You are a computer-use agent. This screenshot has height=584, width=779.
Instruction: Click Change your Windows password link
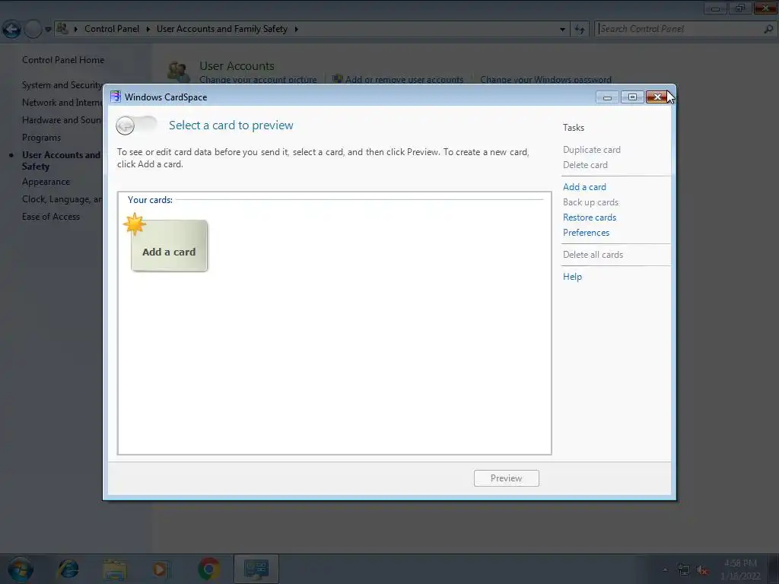point(545,79)
